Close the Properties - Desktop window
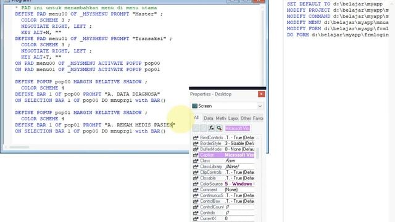Screen dimensions: 395x222 (261, 94)
